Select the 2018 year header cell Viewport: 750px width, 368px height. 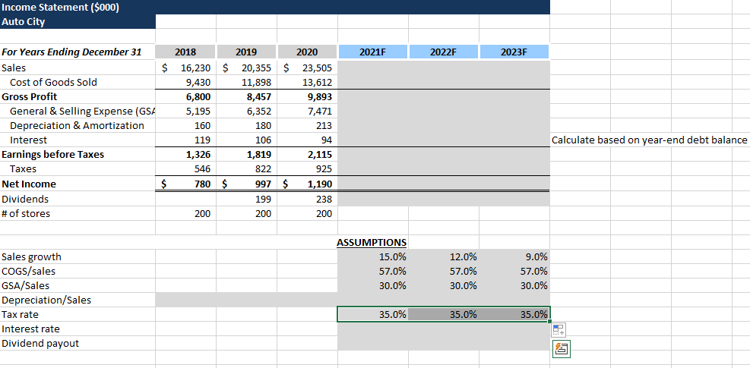pyautogui.click(x=185, y=52)
